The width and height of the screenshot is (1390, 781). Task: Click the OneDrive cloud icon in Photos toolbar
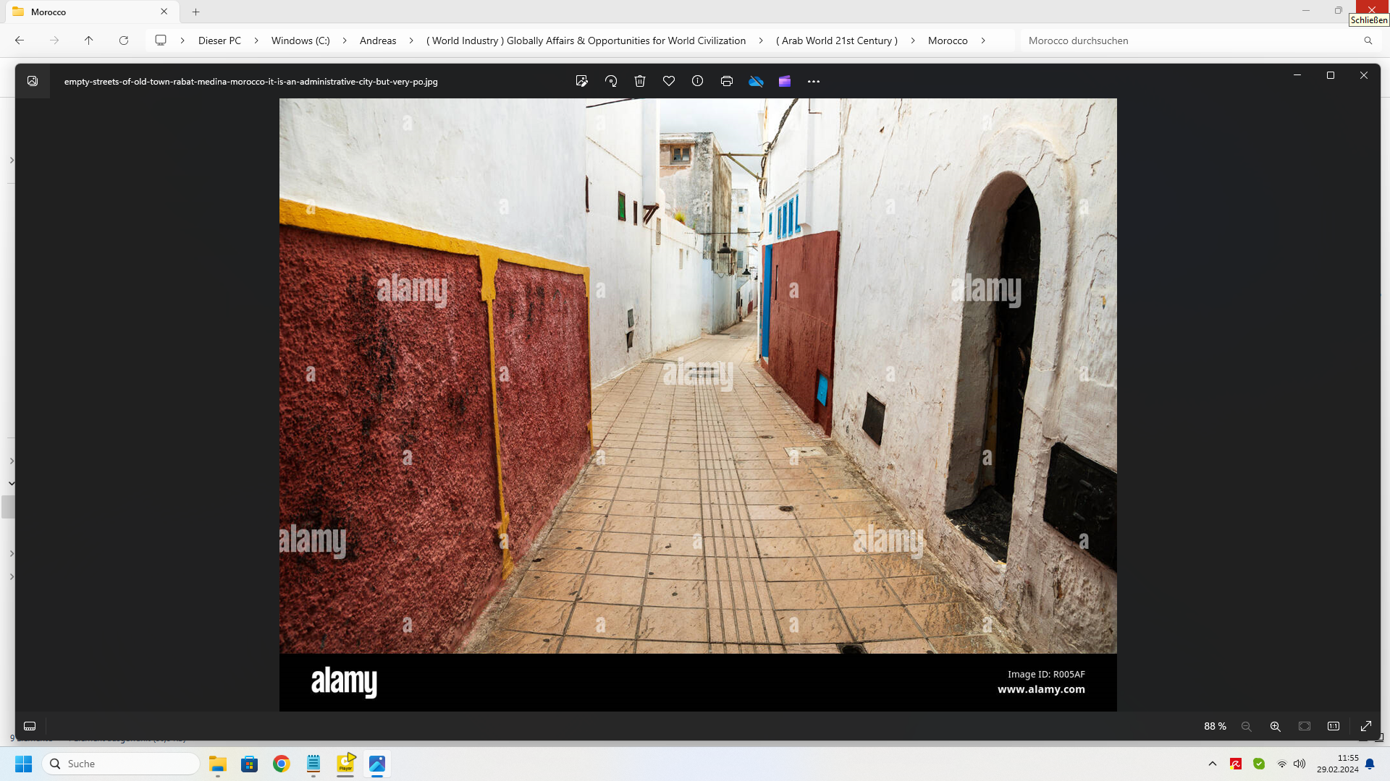756,81
